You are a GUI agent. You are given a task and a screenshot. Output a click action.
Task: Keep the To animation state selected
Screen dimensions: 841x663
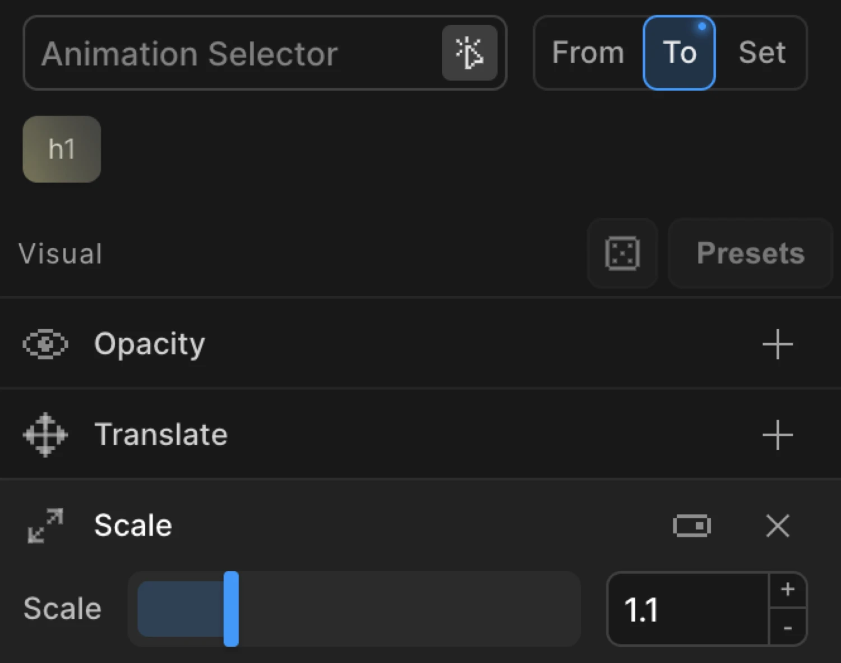(679, 53)
